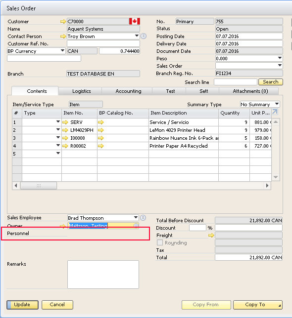
Task: Open contact details icon beside Troy Brown
Action: (x=144, y=36)
